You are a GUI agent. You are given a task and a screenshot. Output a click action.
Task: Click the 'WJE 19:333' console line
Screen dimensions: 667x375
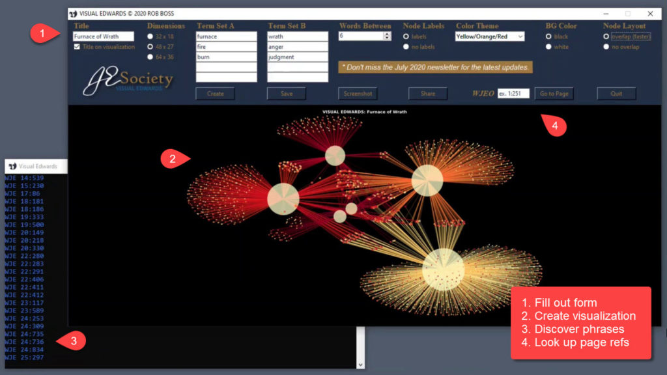coord(24,217)
